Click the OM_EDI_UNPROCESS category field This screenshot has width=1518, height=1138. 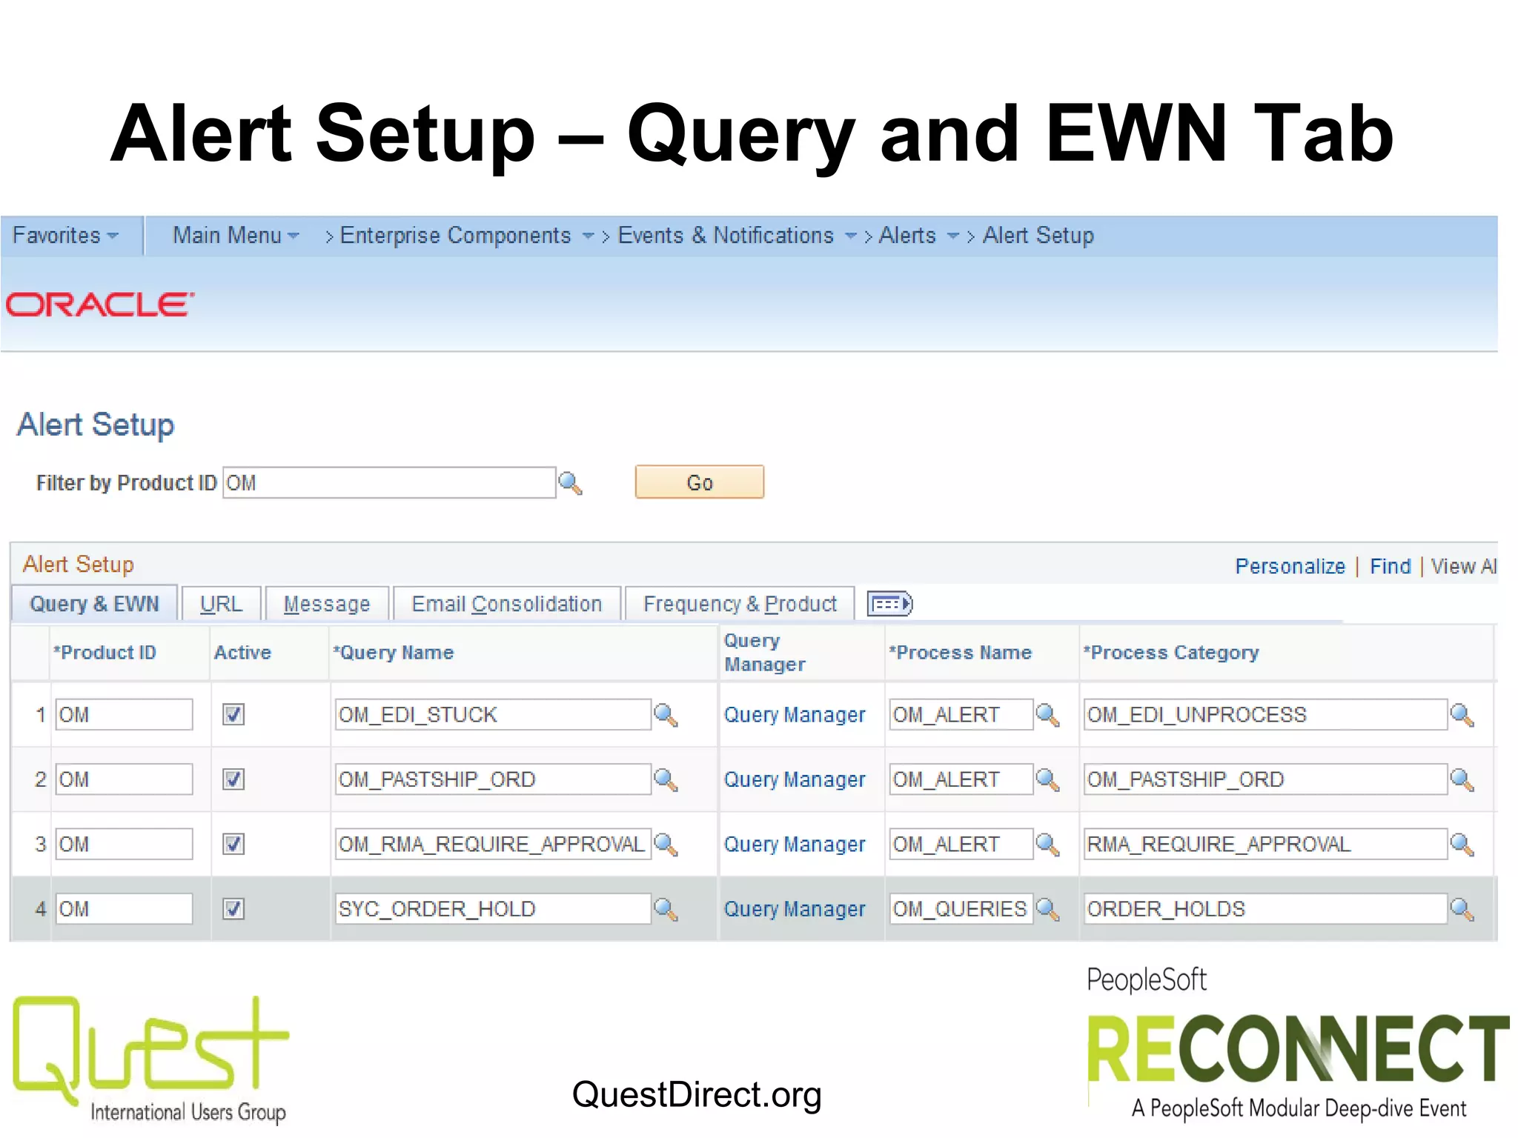coord(1265,715)
